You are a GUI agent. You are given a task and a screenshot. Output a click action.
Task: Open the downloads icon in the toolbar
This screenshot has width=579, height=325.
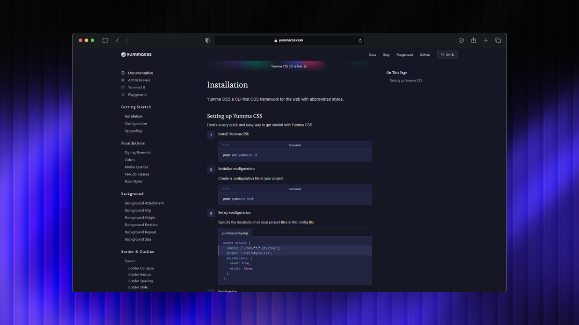click(461, 40)
